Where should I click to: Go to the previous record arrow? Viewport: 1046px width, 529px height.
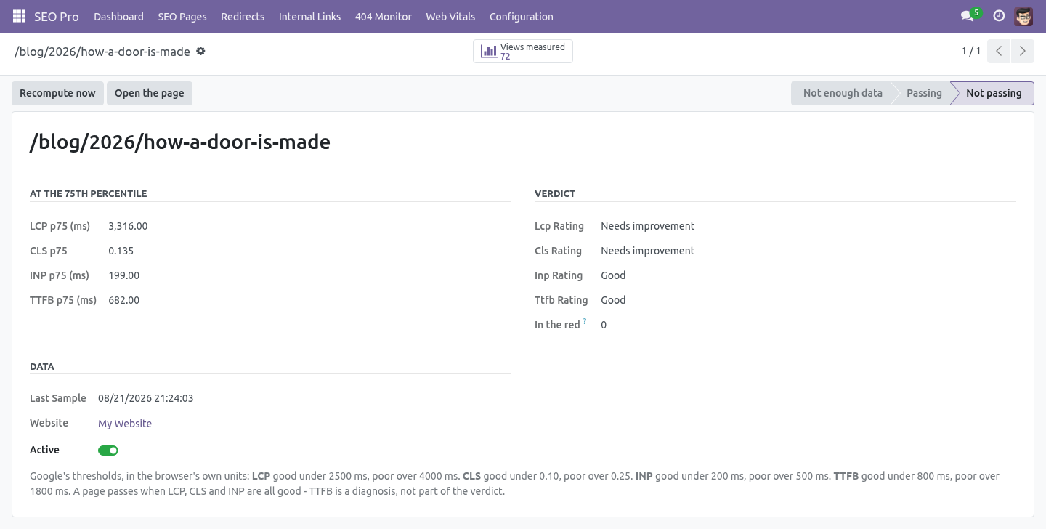999,52
